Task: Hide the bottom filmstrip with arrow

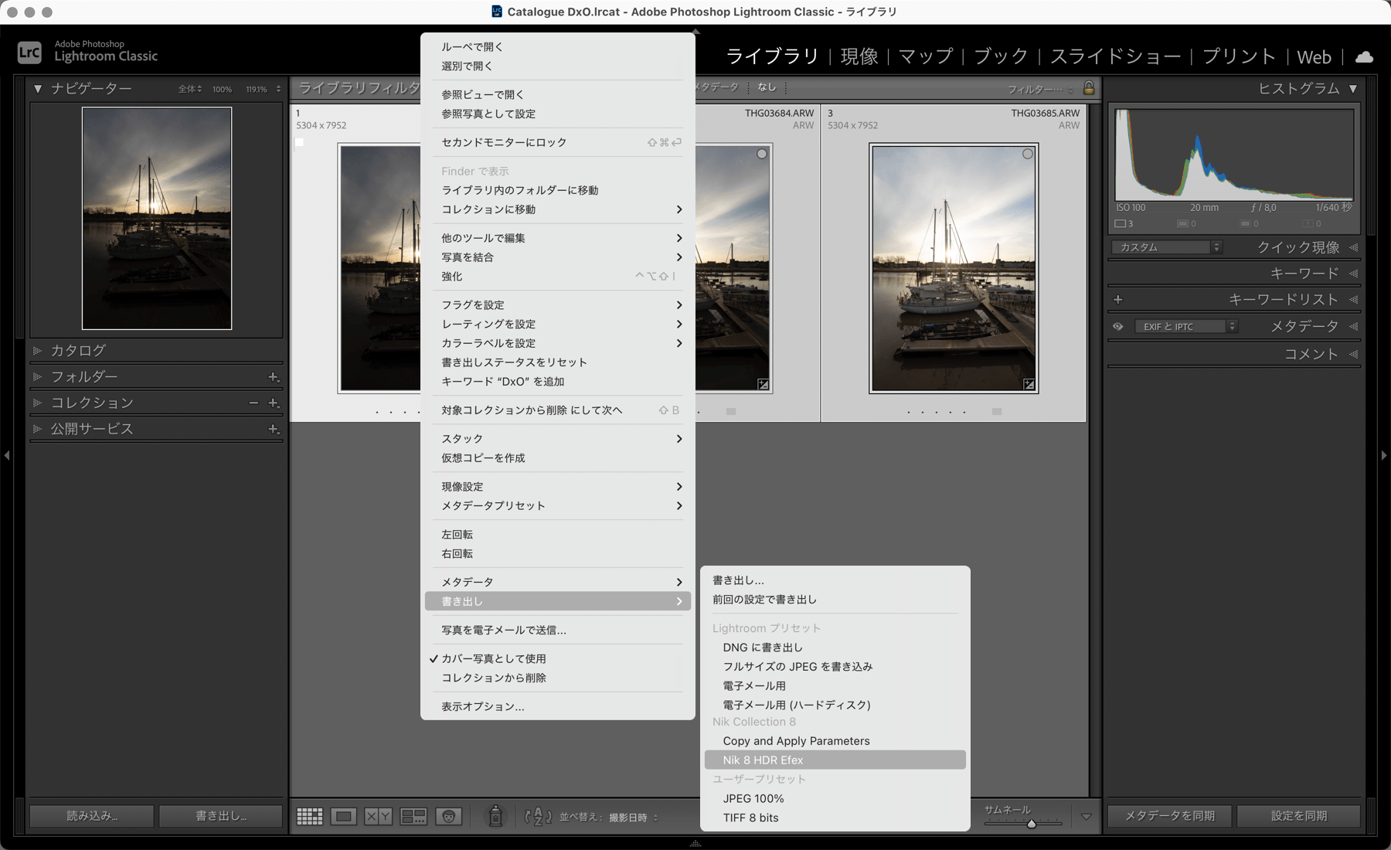Action: point(695,844)
